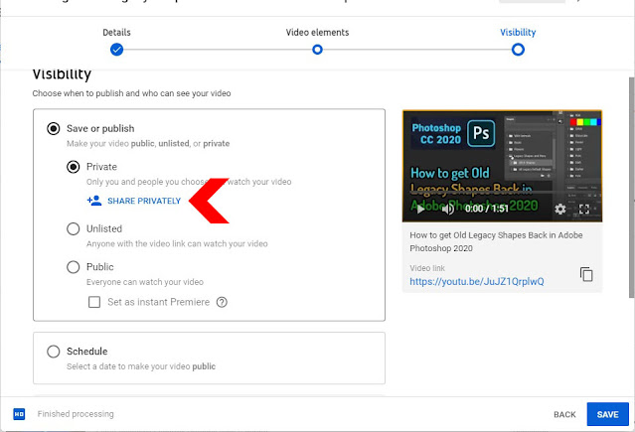Viewport: 635px width, 432px height.
Task: Click 'Anyone with the video link' description
Action: (x=177, y=243)
